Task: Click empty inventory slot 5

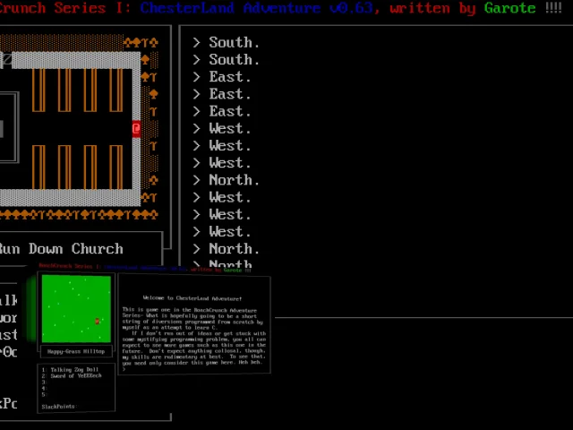Action: click(44, 394)
